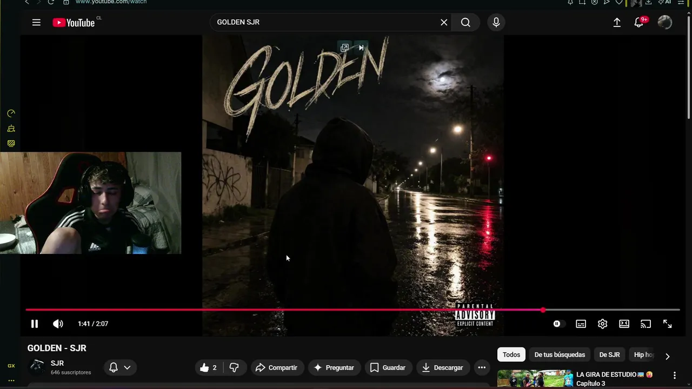Open LA GIRA DE ESTUDIO title link
This screenshot has height=389, width=692.
point(614,379)
